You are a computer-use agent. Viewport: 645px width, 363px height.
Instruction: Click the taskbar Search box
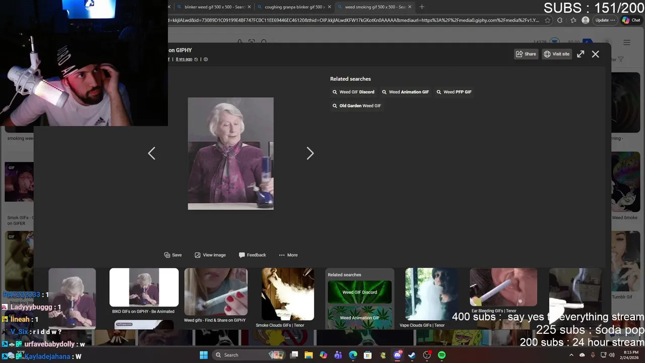tap(249, 355)
